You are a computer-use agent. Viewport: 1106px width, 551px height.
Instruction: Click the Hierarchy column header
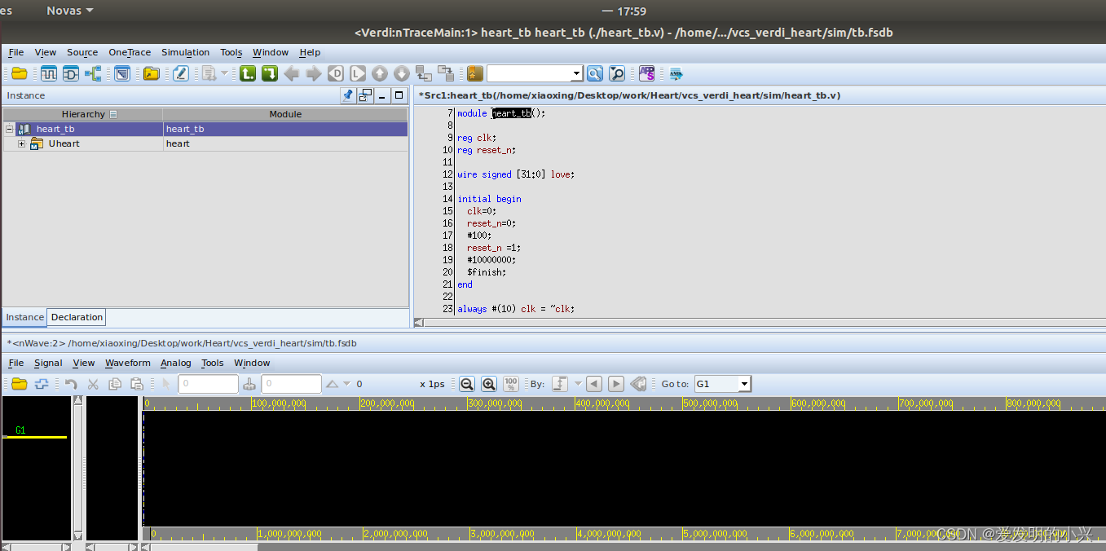pyautogui.click(x=83, y=114)
